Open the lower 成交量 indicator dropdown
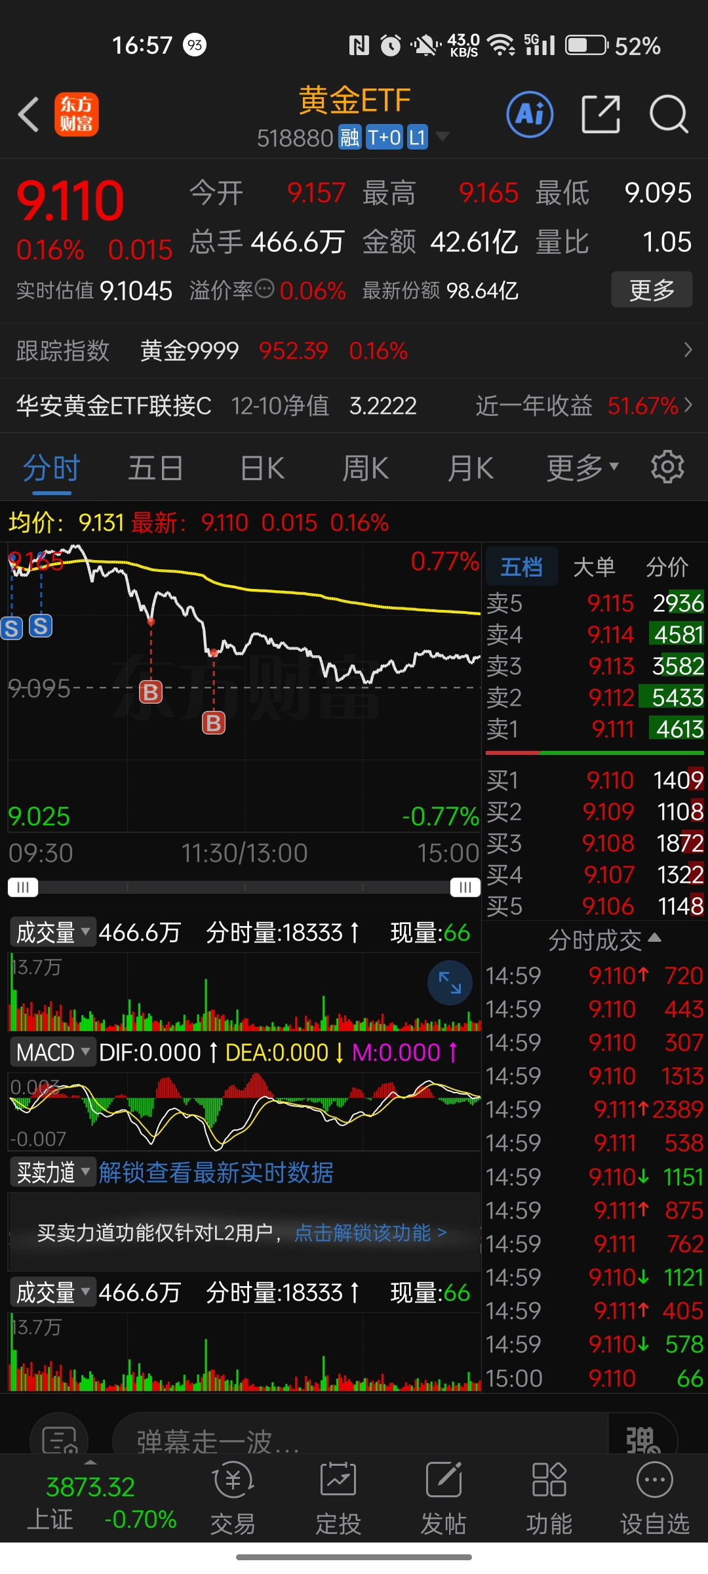 click(53, 1292)
